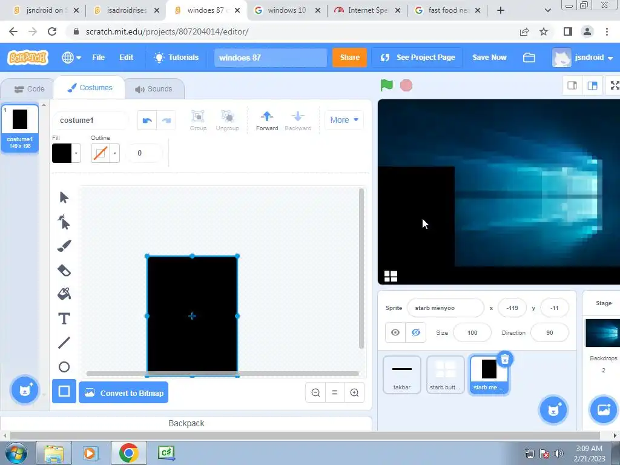Switch to small stage layout
The width and height of the screenshot is (620, 465).
pos(572,85)
